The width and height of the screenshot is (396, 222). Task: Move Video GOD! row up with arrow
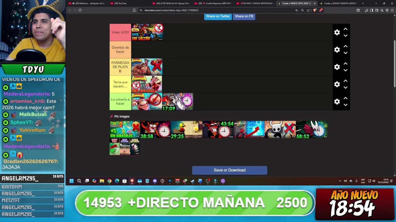[346, 29]
